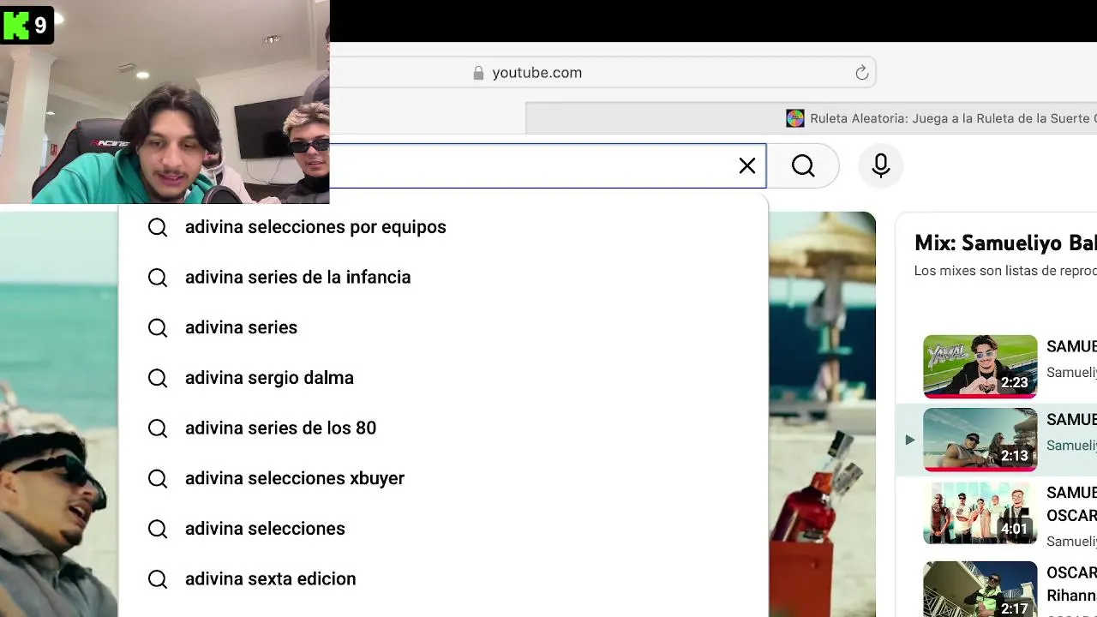Switch to the Ruleta Aleatoria tab
The image size is (1097, 617).
[812, 118]
